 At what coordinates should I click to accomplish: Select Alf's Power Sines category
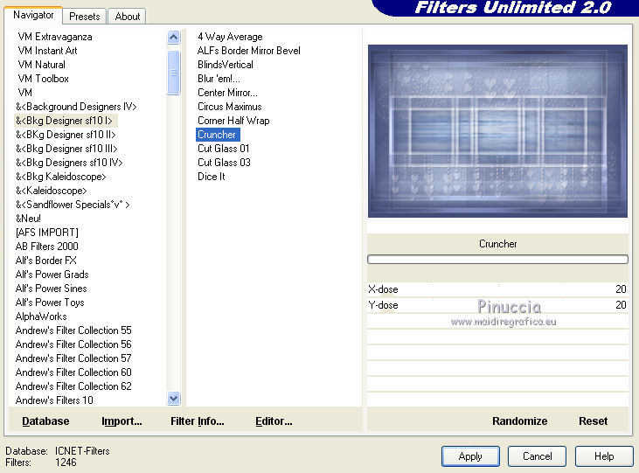(x=52, y=289)
